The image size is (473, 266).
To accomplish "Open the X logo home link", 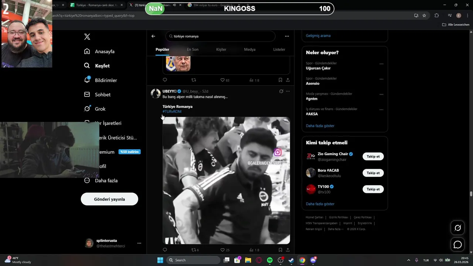I will 87,37.
